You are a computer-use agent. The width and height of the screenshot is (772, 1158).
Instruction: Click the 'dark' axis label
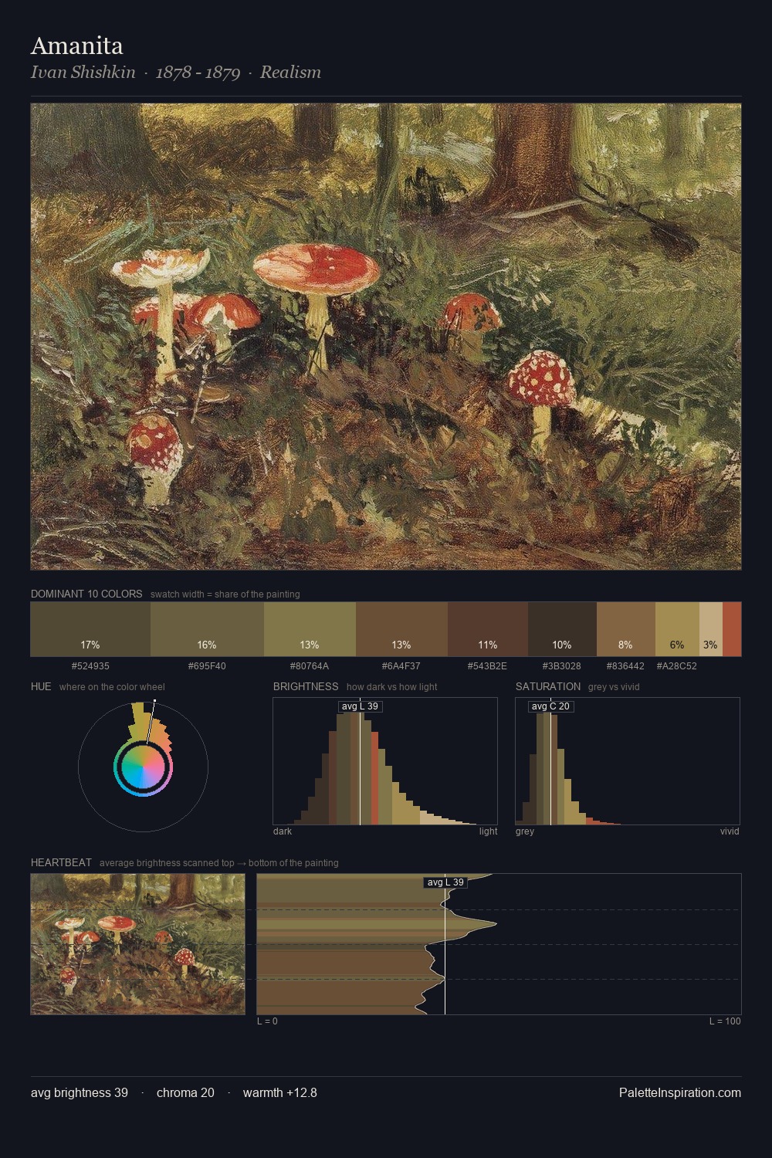pos(283,831)
